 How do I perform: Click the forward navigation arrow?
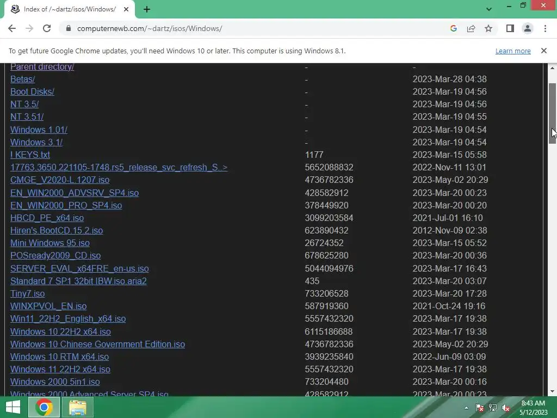click(x=29, y=28)
